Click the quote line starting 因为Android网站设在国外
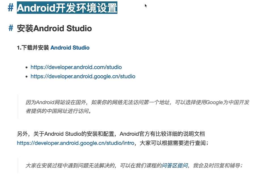The width and height of the screenshot is (274, 174). click(x=137, y=102)
